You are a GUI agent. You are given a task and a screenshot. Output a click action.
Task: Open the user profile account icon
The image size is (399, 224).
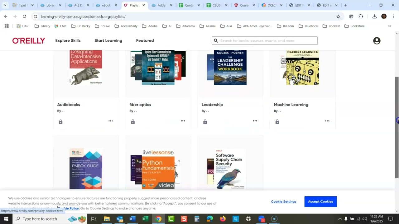click(377, 41)
